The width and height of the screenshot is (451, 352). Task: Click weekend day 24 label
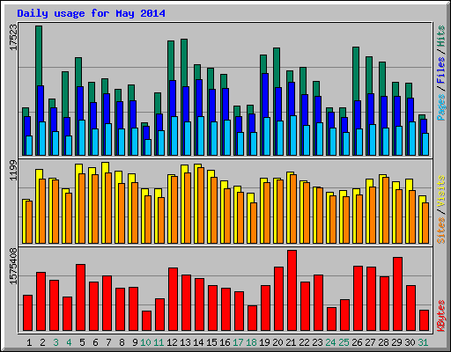(330, 342)
